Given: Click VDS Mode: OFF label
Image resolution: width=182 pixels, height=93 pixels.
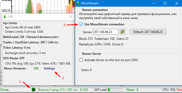Looking at the screenshot, I should click(14, 58).
